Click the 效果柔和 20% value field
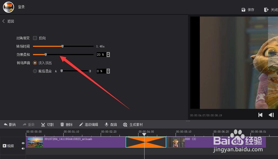 (x=101, y=55)
